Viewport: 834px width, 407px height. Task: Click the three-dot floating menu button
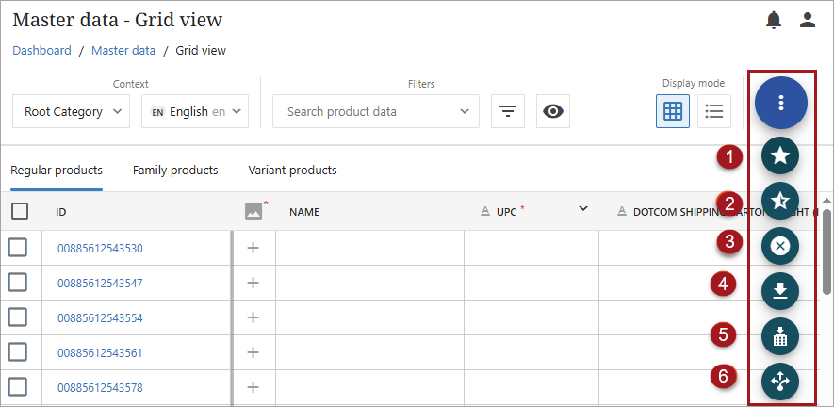pyautogui.click(x=780, y=102)
